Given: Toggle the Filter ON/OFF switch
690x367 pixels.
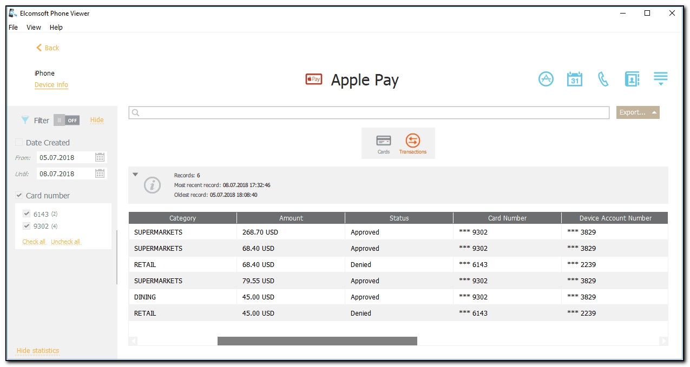Looking at the screenshot, I should [x=67, y=120].
